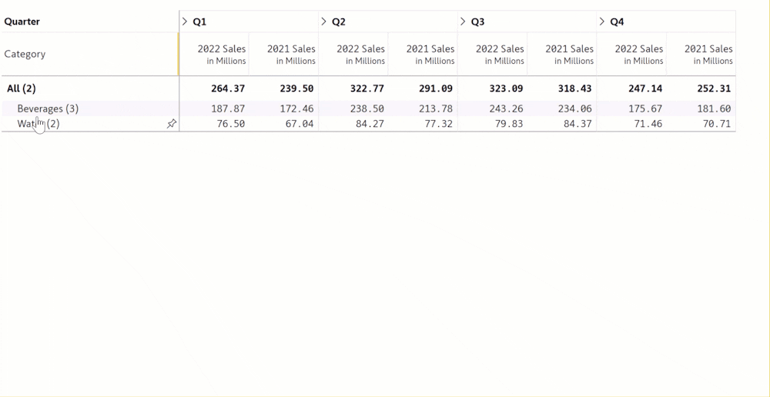770x397 pixels.
Task: Select Water Q3 2021 value 84.37
Action: [575, 124]
